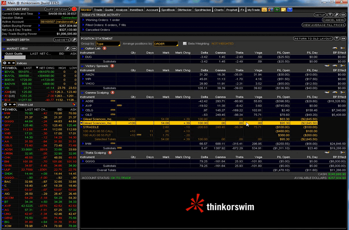Enable the Beta Weighting checkbox

[x=184, y=44]
